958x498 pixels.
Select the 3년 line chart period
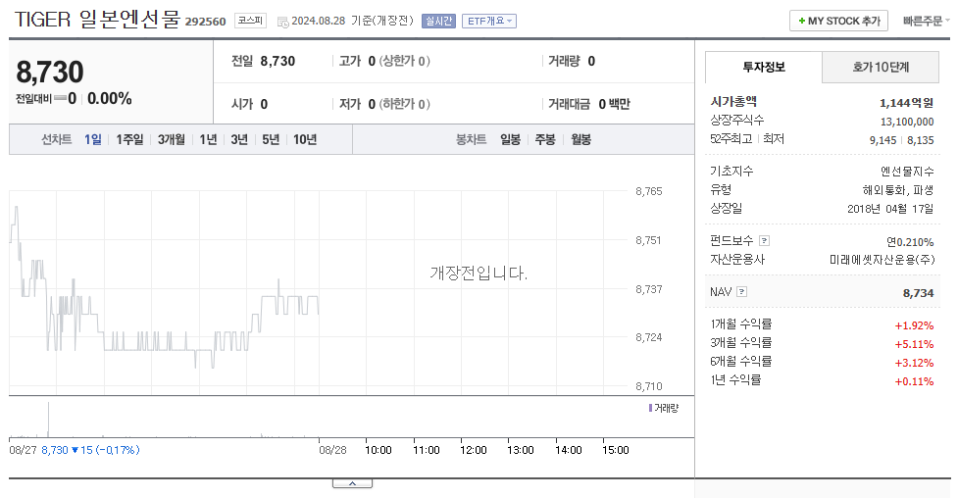point(239,139)
